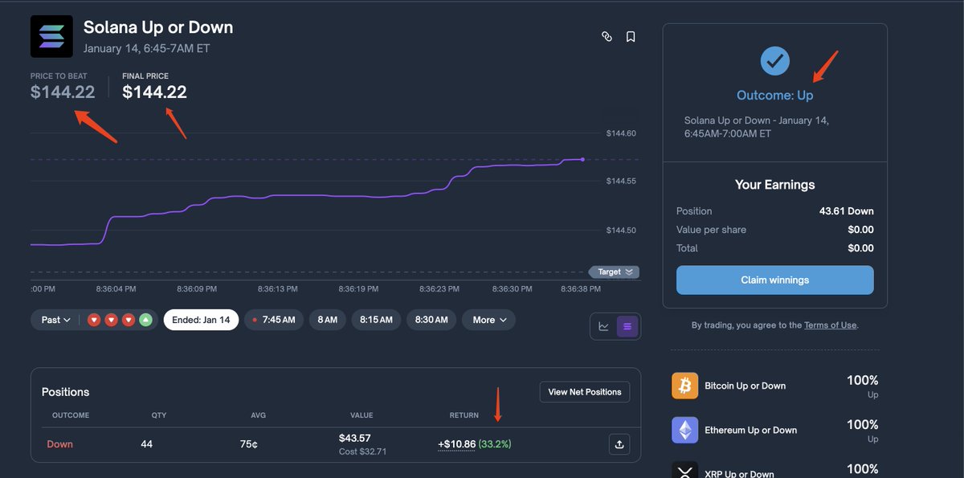Click the purple chart line endpoint
This screenshot has height=478, width=964.
(582, 160)
